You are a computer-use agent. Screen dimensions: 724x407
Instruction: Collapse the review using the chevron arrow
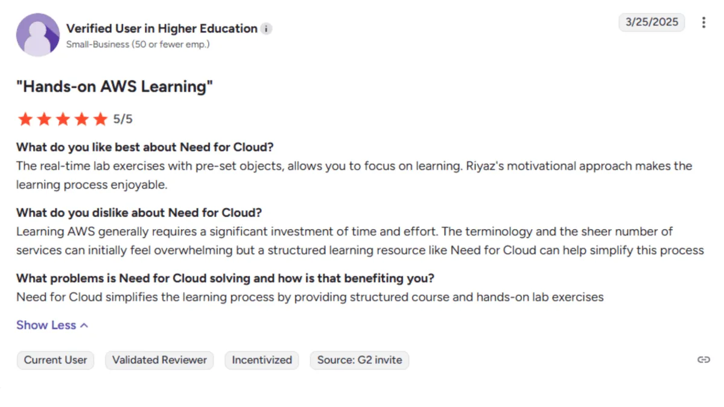(x=84, y=326)
